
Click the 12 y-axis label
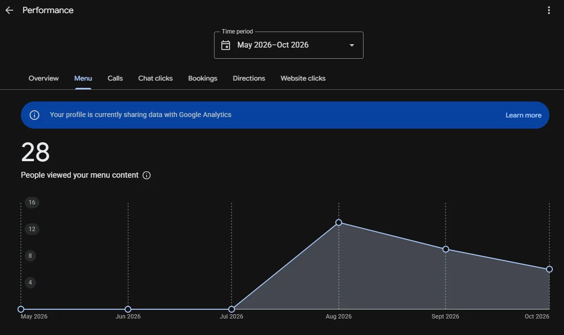(32, 229)
